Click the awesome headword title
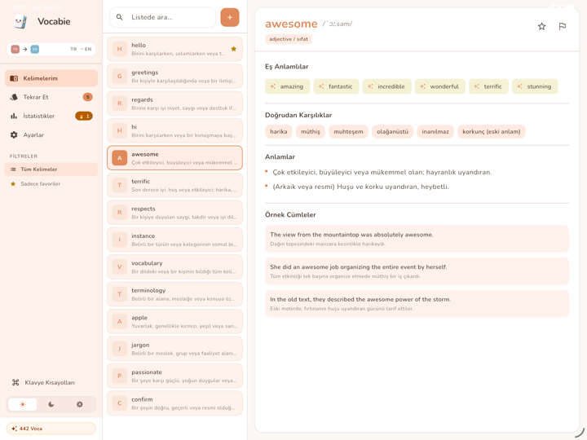This screenshot has width=587, height=440. [x=291, y=24]
